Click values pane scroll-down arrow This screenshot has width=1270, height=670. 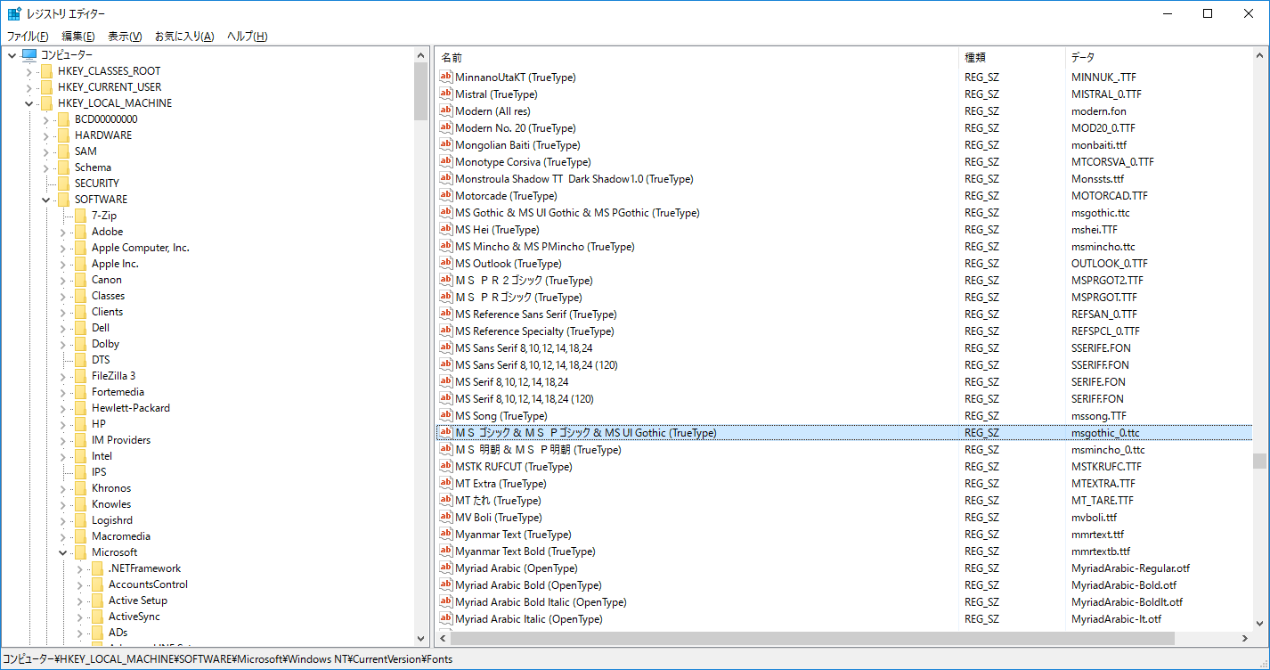1259,624
